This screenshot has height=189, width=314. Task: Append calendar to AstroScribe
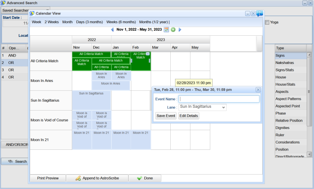[97, 178]
